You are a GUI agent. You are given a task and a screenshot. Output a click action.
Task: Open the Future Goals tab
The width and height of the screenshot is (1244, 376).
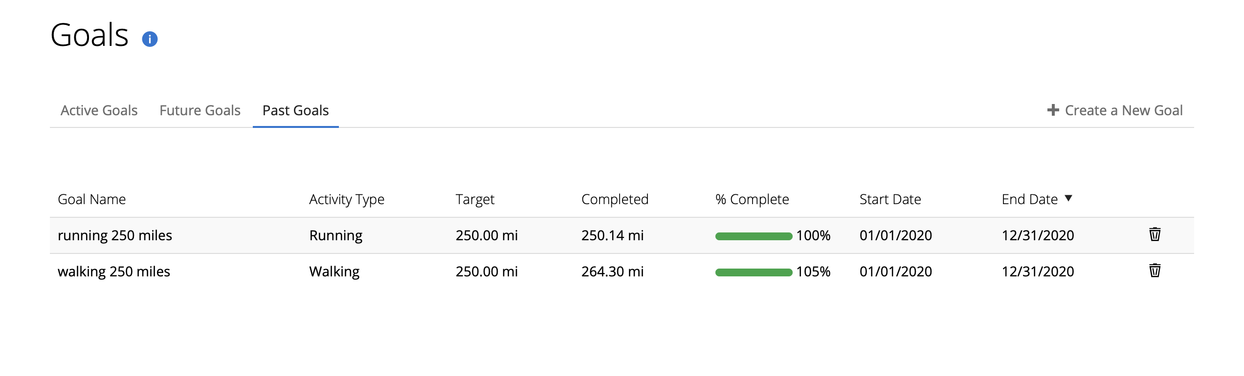click(200, 110)
